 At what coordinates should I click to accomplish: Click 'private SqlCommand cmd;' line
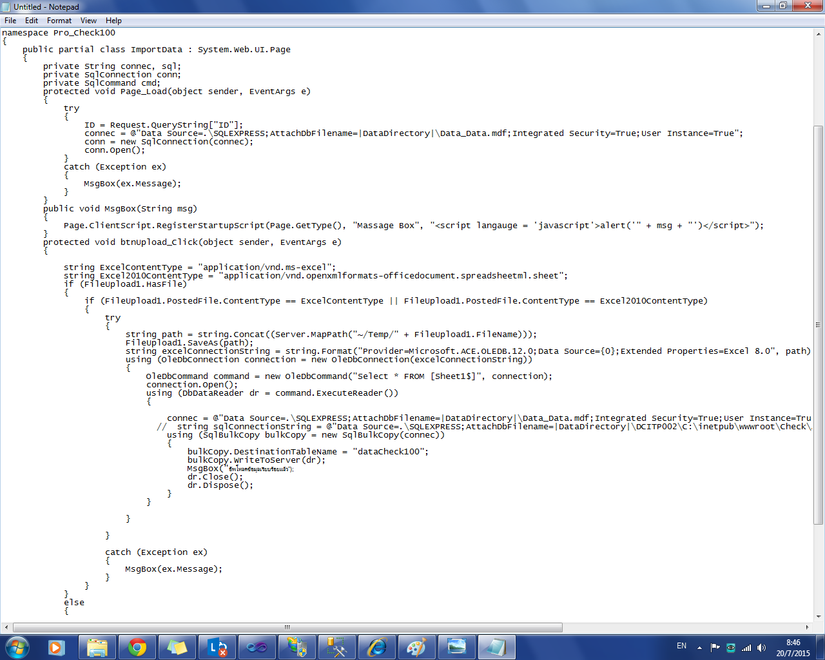102,83
